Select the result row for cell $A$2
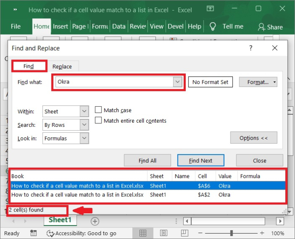This screenshot has height=239, width=295. click(x=147, y=195)
